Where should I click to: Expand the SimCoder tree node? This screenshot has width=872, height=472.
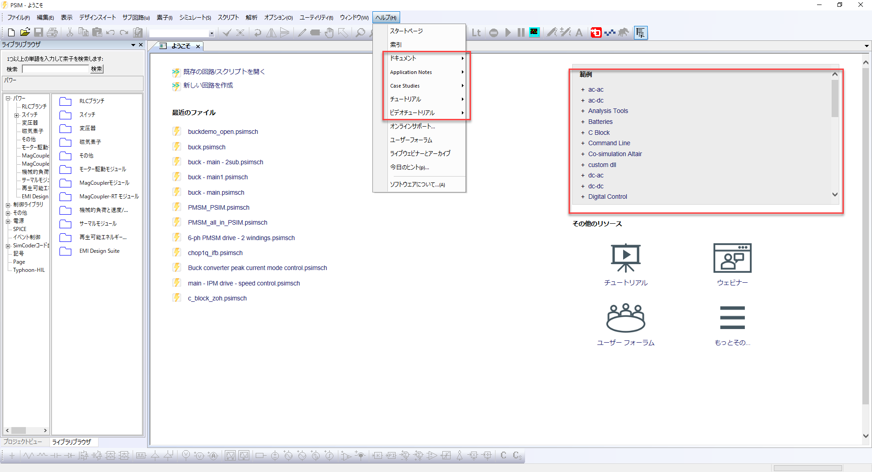(8, 246)
